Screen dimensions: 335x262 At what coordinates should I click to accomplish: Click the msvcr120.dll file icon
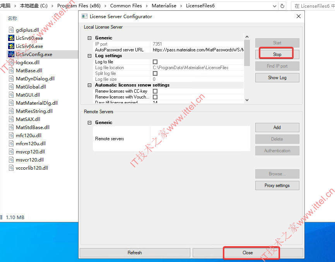pyautogui.click(x=11, y=160)
